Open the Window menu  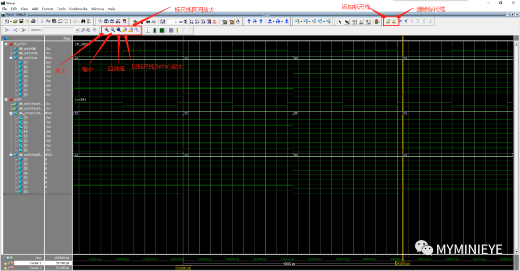tap(97, 9)
